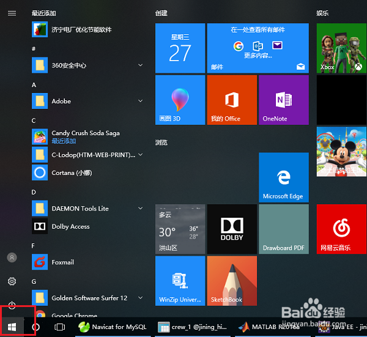Image resolution: width=367 pixels, height=337 pixels.
Task: Launch 济宁电厂优化节能软件 app
Action: tap(87, 29)
